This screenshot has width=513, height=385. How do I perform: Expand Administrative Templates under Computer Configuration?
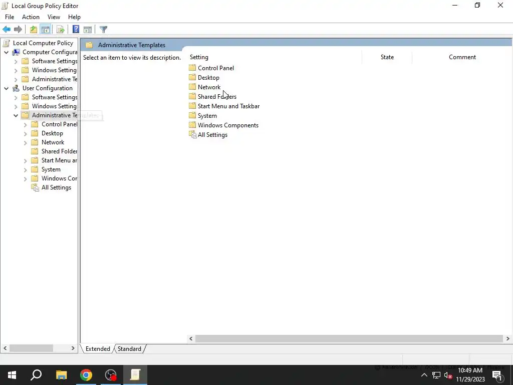16,79
